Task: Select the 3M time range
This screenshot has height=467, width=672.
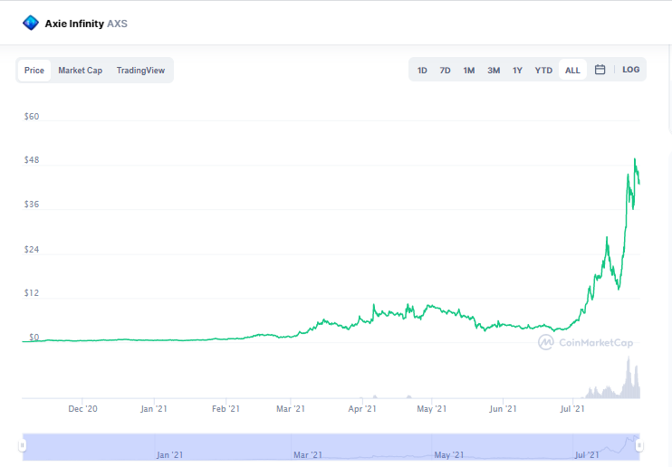Action: (x=494, y=71)
